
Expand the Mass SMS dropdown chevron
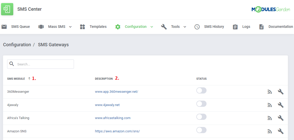tap(70, 27)
